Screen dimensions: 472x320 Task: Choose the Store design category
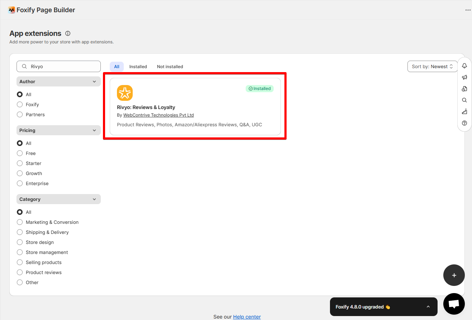[20, 242]
